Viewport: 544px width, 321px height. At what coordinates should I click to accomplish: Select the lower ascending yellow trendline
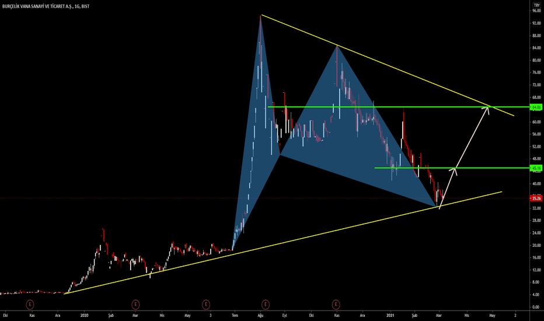pyautogui.click(x=283, y=243)
